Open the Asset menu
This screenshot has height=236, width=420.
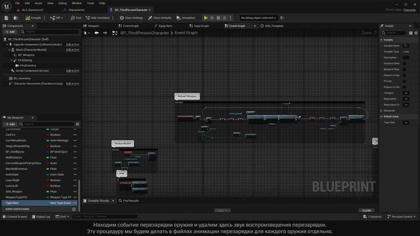(38, 3)
